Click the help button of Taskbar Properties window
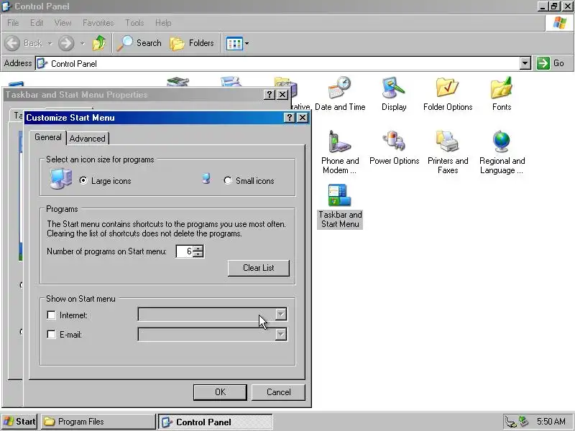This screenshot has width=575, height=431. [x=269, y=95]
